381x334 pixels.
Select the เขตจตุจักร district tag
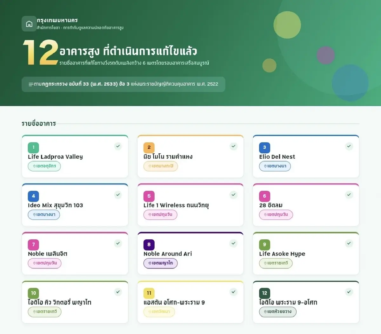(44, 166)
